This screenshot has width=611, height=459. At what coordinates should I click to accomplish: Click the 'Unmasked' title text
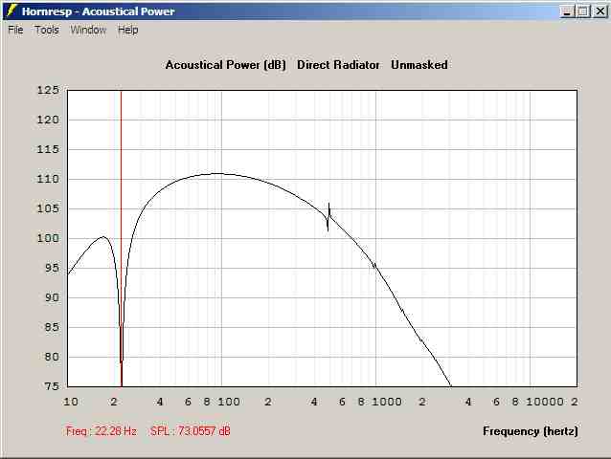(419, 65)
